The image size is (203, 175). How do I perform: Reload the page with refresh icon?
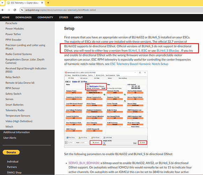(15, 10)
